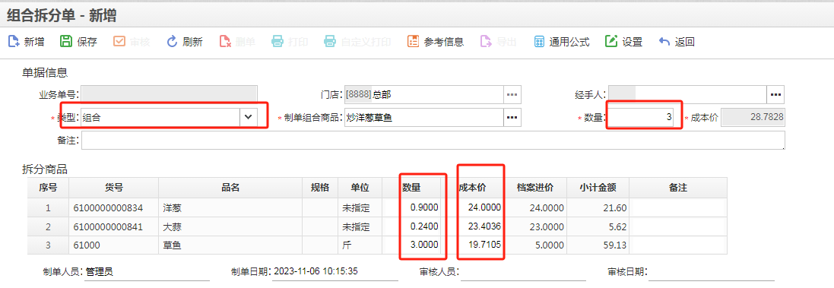The height and width of the screenshot is (288, 834).
Task: Click the subtotal cell 5.62
Action: coord(598,227)
